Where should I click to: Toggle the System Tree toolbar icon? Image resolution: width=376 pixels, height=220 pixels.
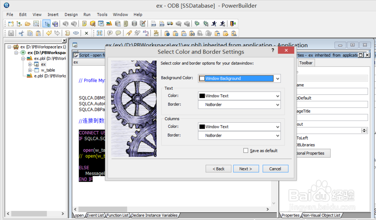pos(47,23)
